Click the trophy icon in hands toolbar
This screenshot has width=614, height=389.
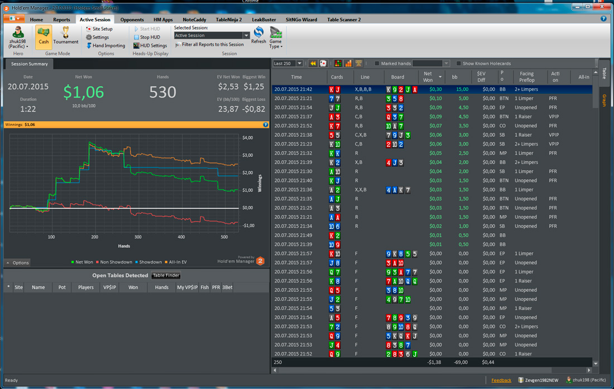tap(358, 64)
